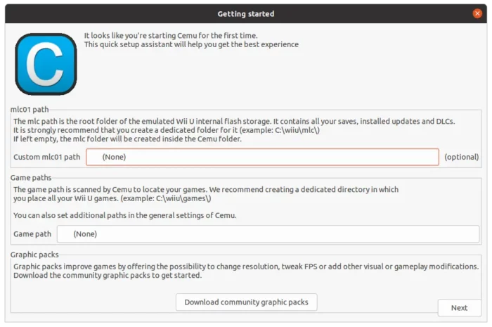Close the Getting started dialog
This screenshot has width=492, height=327.
pos(477,13)
